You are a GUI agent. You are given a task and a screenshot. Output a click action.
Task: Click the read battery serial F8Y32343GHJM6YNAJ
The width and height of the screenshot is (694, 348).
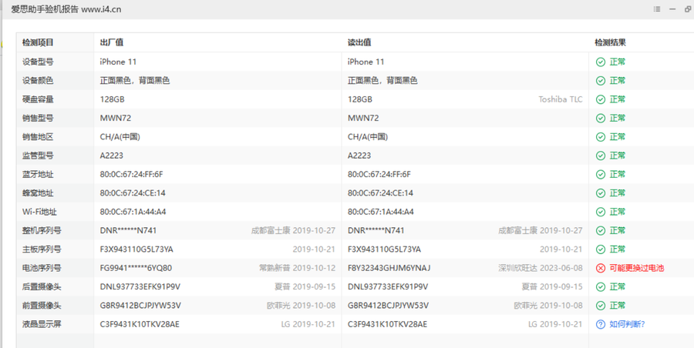(389, 268)
